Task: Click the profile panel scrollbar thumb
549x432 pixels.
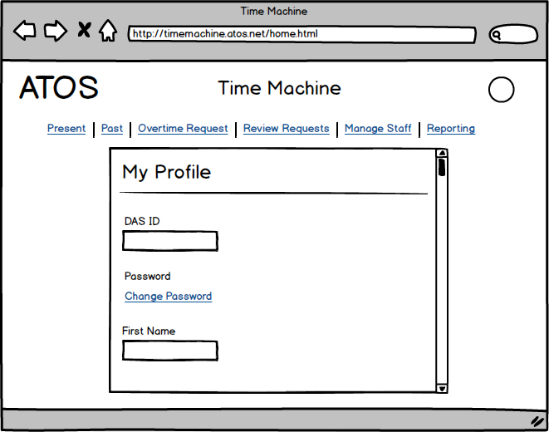Action: (x=442, y=168)
